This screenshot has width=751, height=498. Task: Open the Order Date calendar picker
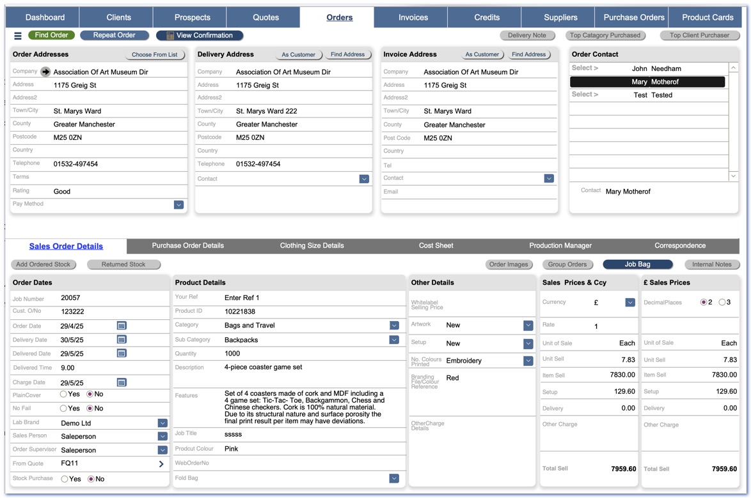click(122, 326)
